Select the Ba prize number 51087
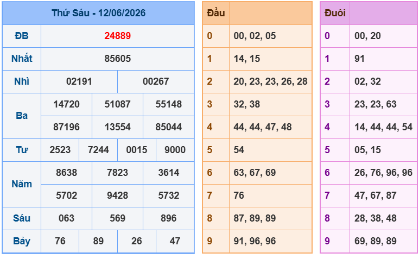 pyautogui.click(x=118, y=104)
